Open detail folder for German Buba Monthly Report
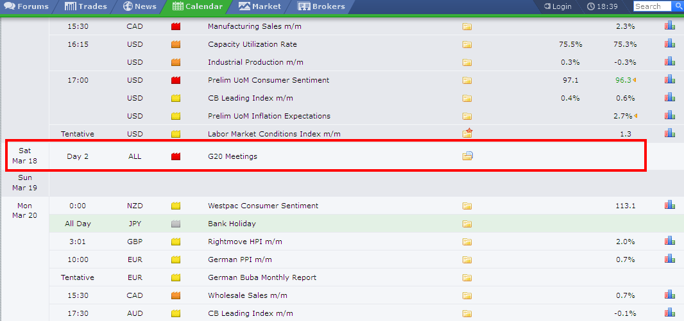Viewport: 684px width, 321px height. (x=467, y=277)
